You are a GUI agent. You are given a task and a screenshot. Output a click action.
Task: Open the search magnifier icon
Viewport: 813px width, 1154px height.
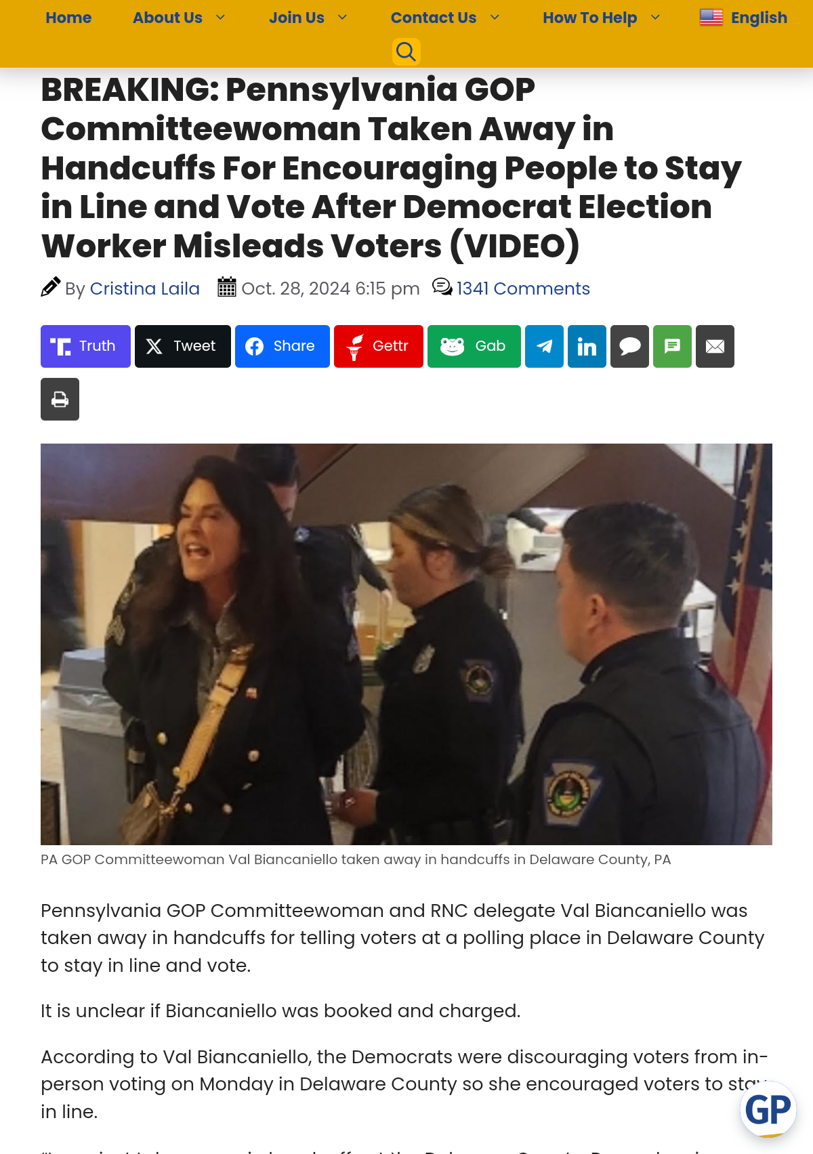tap(406, 51)
